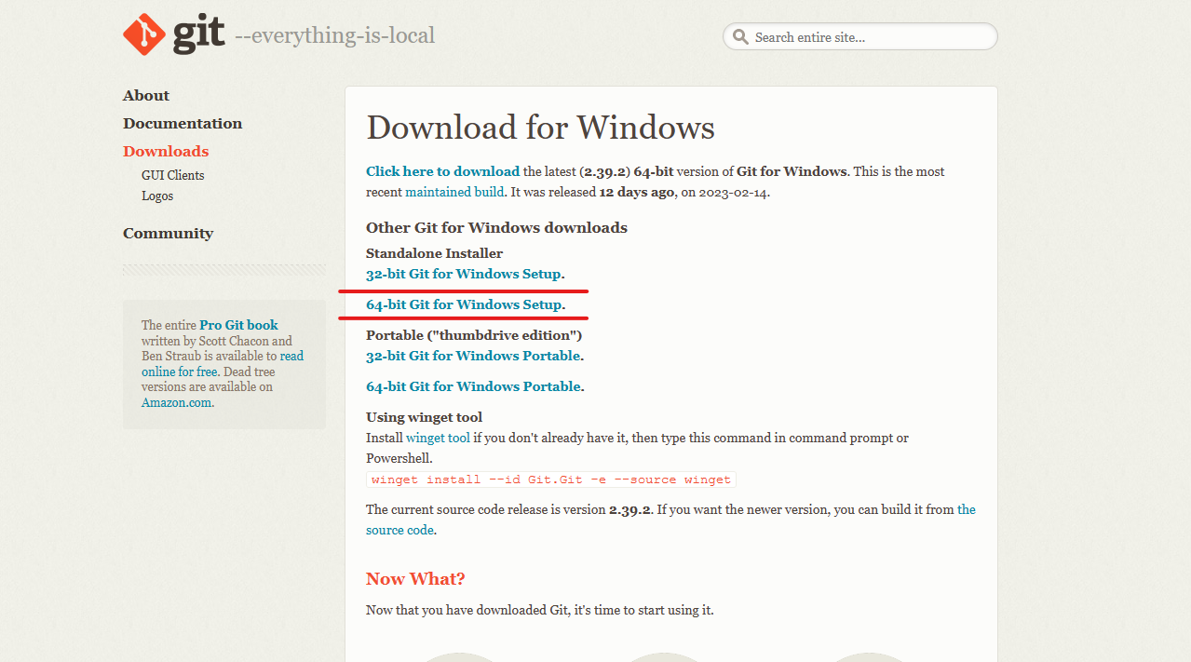
Task: Open Logos submenu link
Action: pyautogui.click(x=157, y=196)
